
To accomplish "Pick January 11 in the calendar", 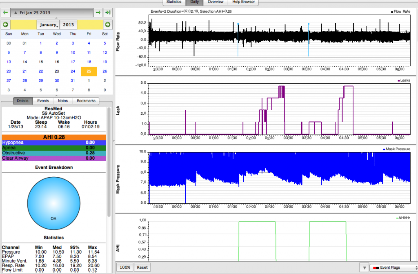I will point(89,53).
